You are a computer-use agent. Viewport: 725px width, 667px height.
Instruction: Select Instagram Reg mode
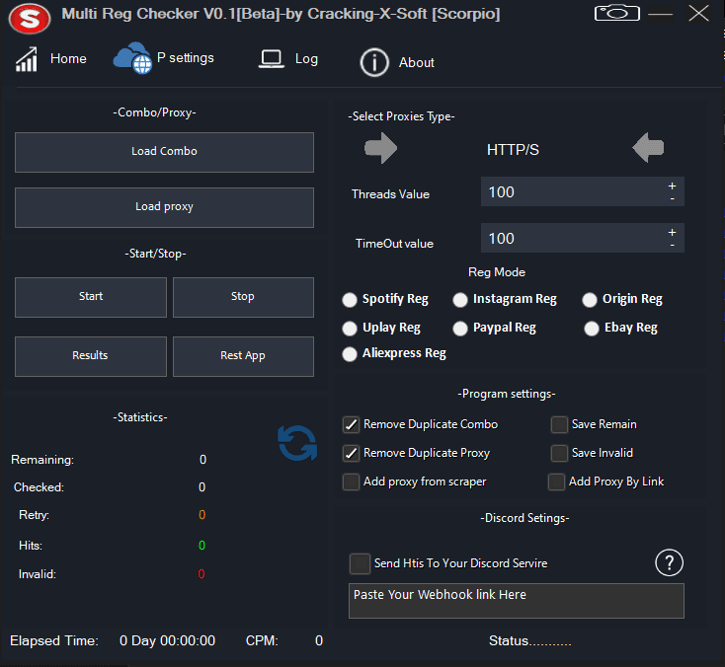click(460, 300)
